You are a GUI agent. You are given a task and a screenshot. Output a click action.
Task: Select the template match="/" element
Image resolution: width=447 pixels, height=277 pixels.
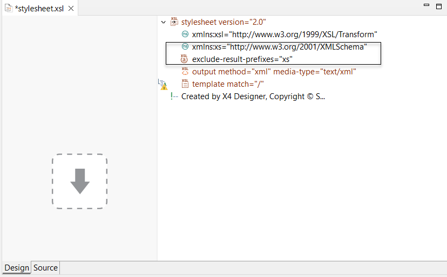point(227,84)
